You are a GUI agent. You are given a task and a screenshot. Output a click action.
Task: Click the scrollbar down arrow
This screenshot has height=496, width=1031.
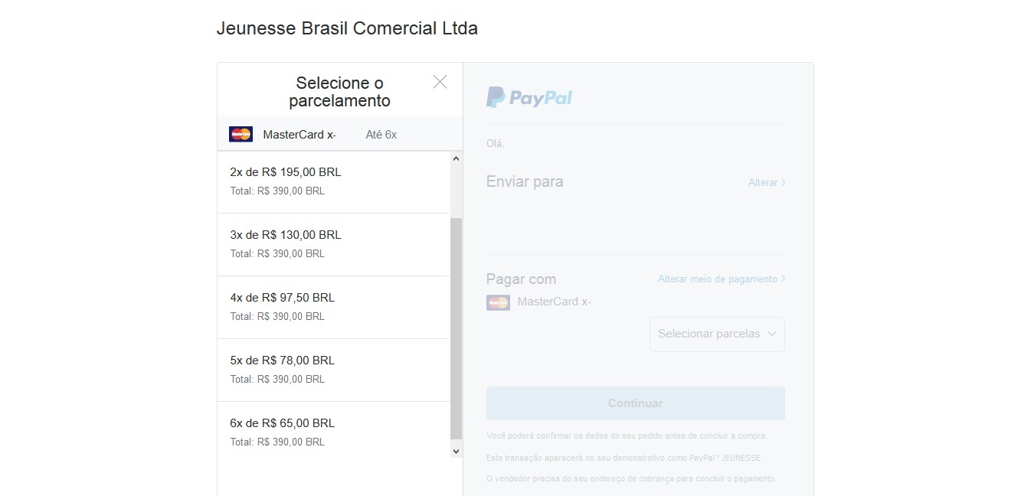pos(457,452)
